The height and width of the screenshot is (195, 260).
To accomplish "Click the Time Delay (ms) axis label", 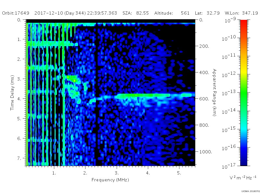I will [12, 93].
